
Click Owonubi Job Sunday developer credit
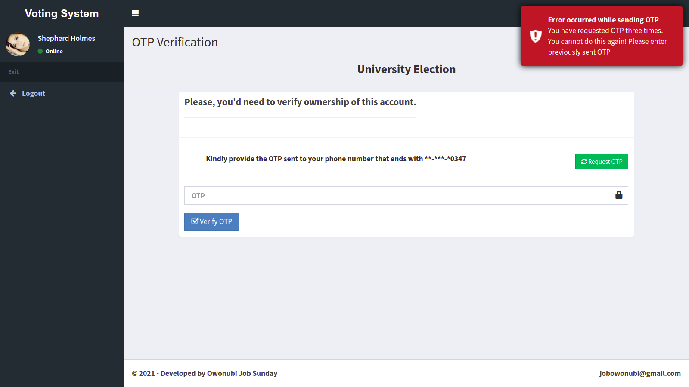242,373
